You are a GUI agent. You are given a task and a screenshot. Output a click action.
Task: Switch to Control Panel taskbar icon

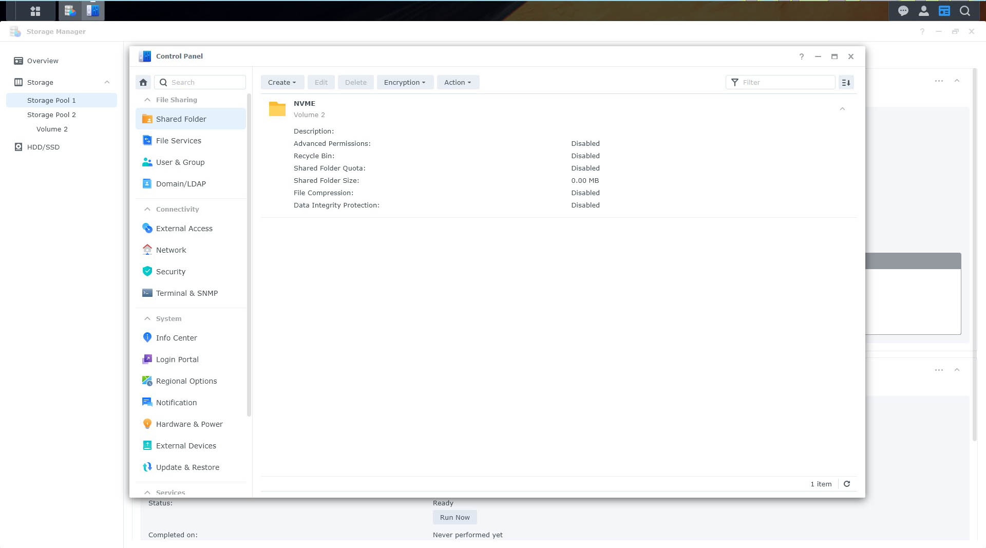tap(93, 11)
